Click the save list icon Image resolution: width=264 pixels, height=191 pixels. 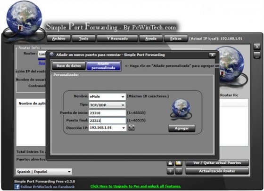[170, 163]
